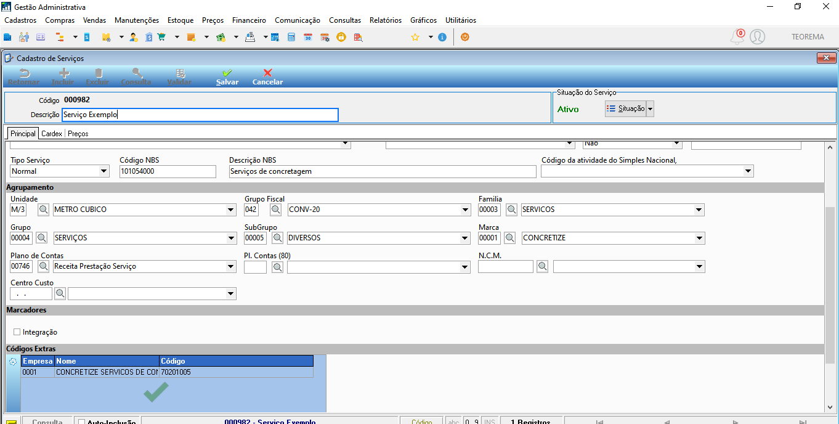Screen dimensions: 839x424
Task: Click the green Salvar checkmark button
Action: (227, 77)
